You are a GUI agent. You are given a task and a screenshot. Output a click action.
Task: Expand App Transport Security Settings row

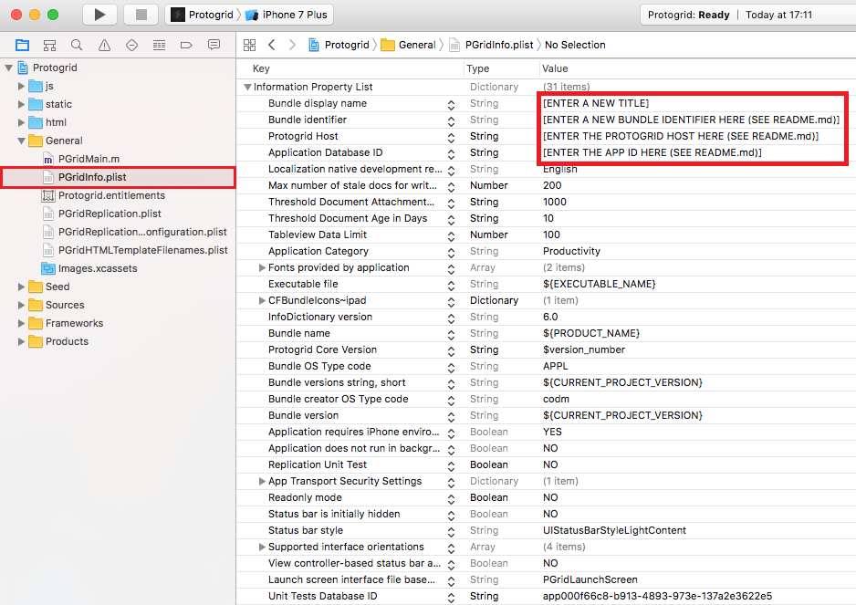click(262, 481)
